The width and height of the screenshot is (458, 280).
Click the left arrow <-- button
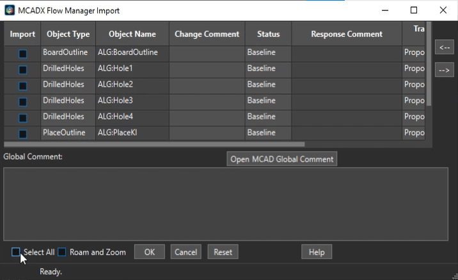(445, 47)
